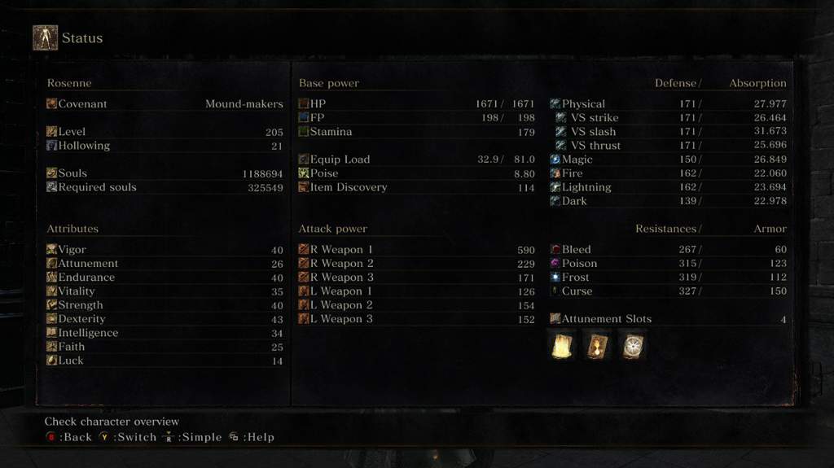This screenshot has width=834, height=468.
Task: Pick the third attuned round spell thumbnail
Action: click(x=633, y=346)
